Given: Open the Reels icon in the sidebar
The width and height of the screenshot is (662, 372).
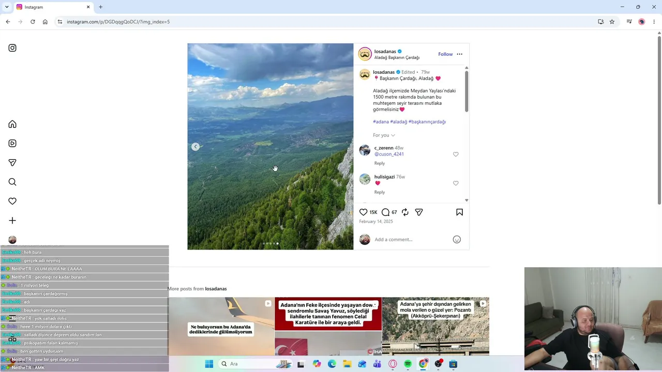Looking at the screenshot, I should (12, 144).
